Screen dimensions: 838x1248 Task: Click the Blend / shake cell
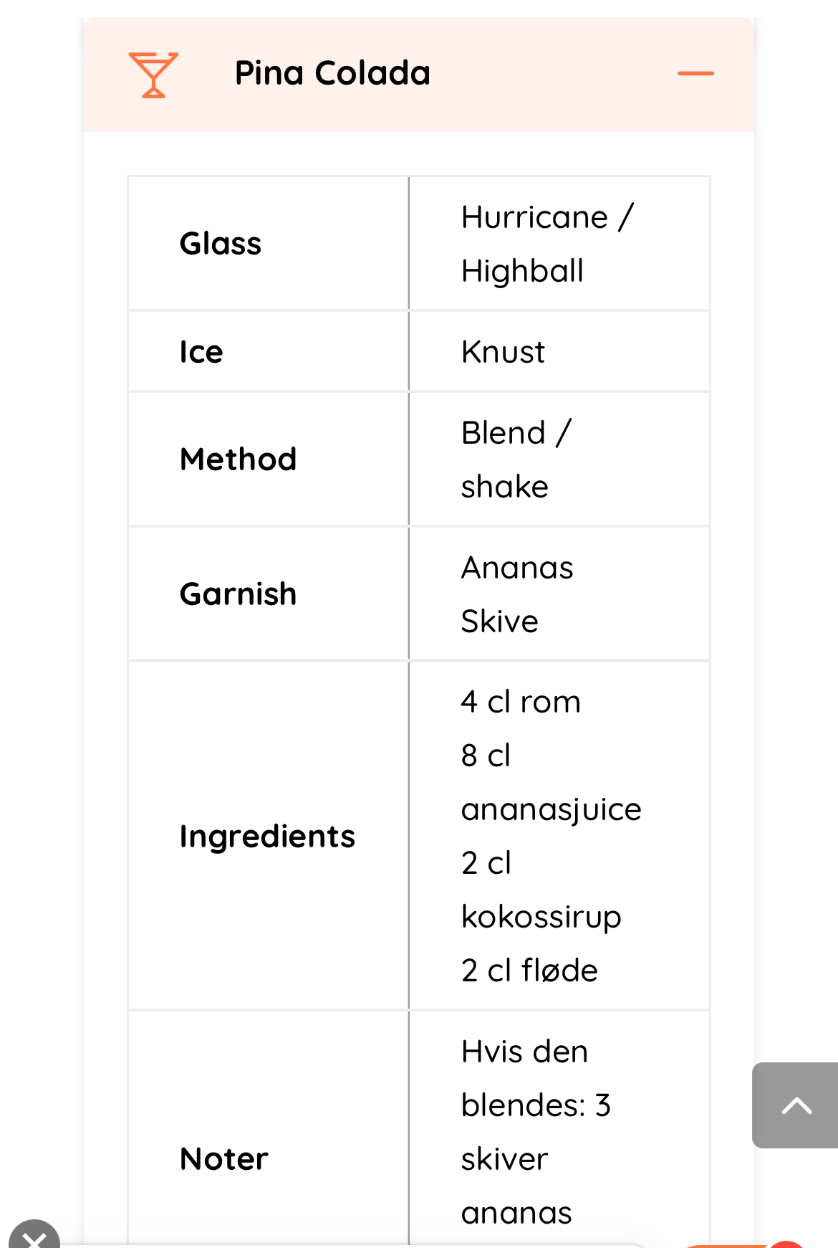[x=516, y=459]
